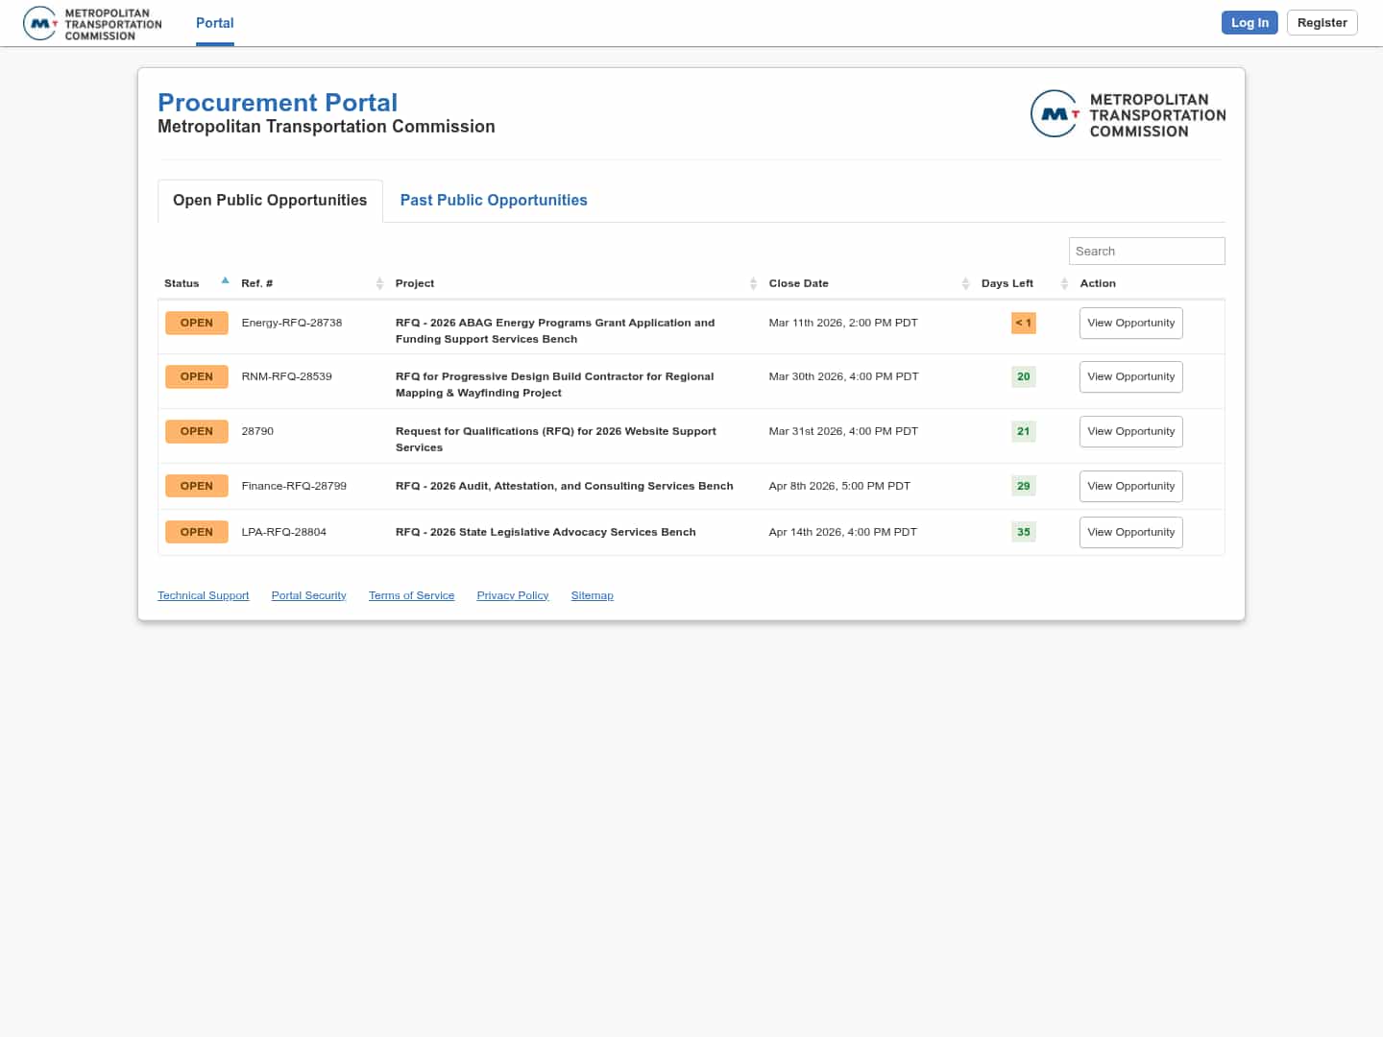View Opportunity for 2026 Website Support Services

[1130, 432]
